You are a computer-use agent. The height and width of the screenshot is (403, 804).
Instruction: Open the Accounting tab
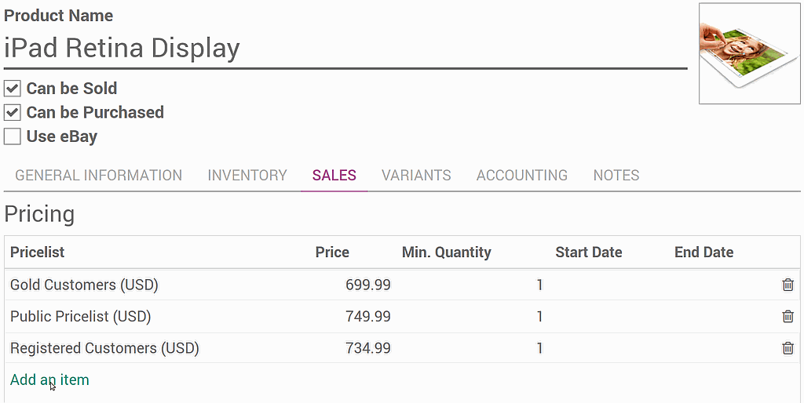[x=521, y=175]
